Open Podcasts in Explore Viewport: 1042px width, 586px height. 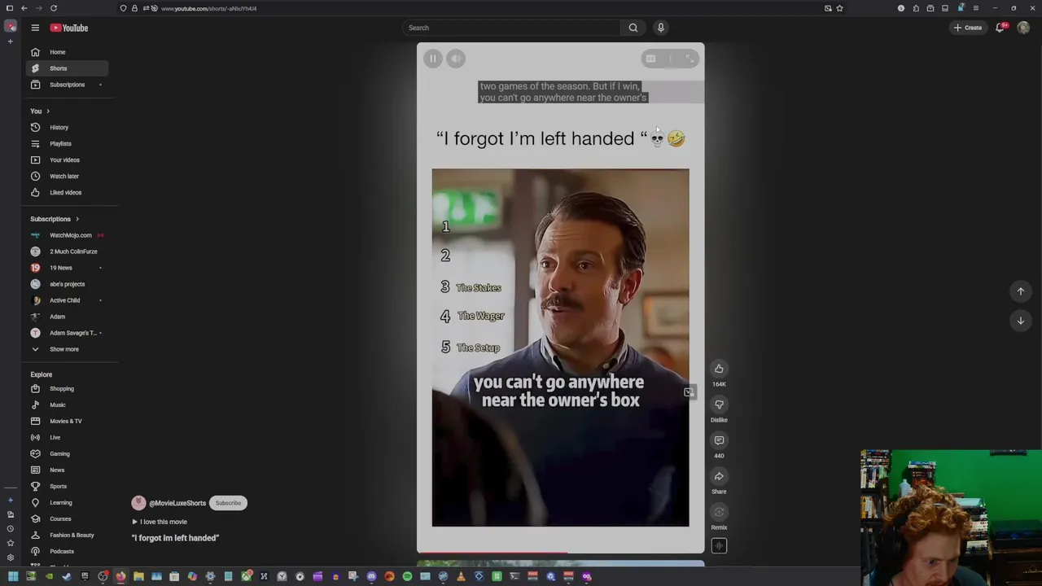coord(67,551)
